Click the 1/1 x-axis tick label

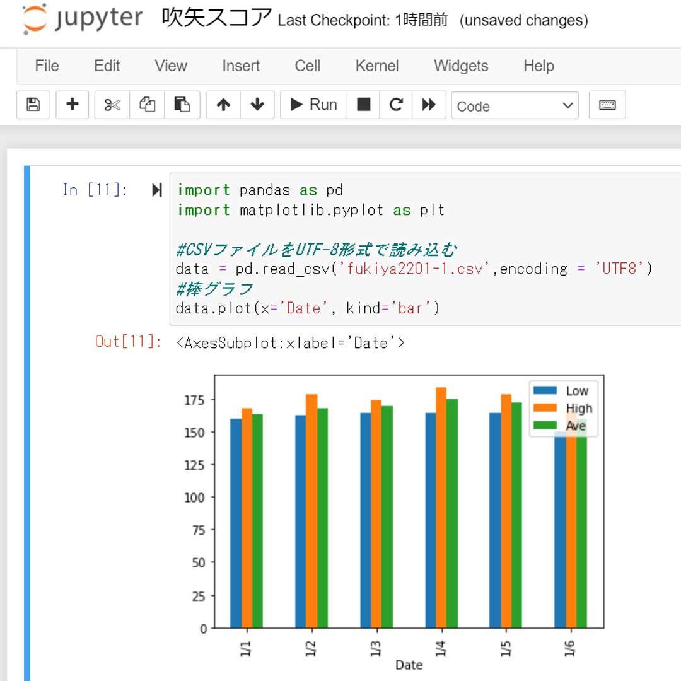pos(246,648)
